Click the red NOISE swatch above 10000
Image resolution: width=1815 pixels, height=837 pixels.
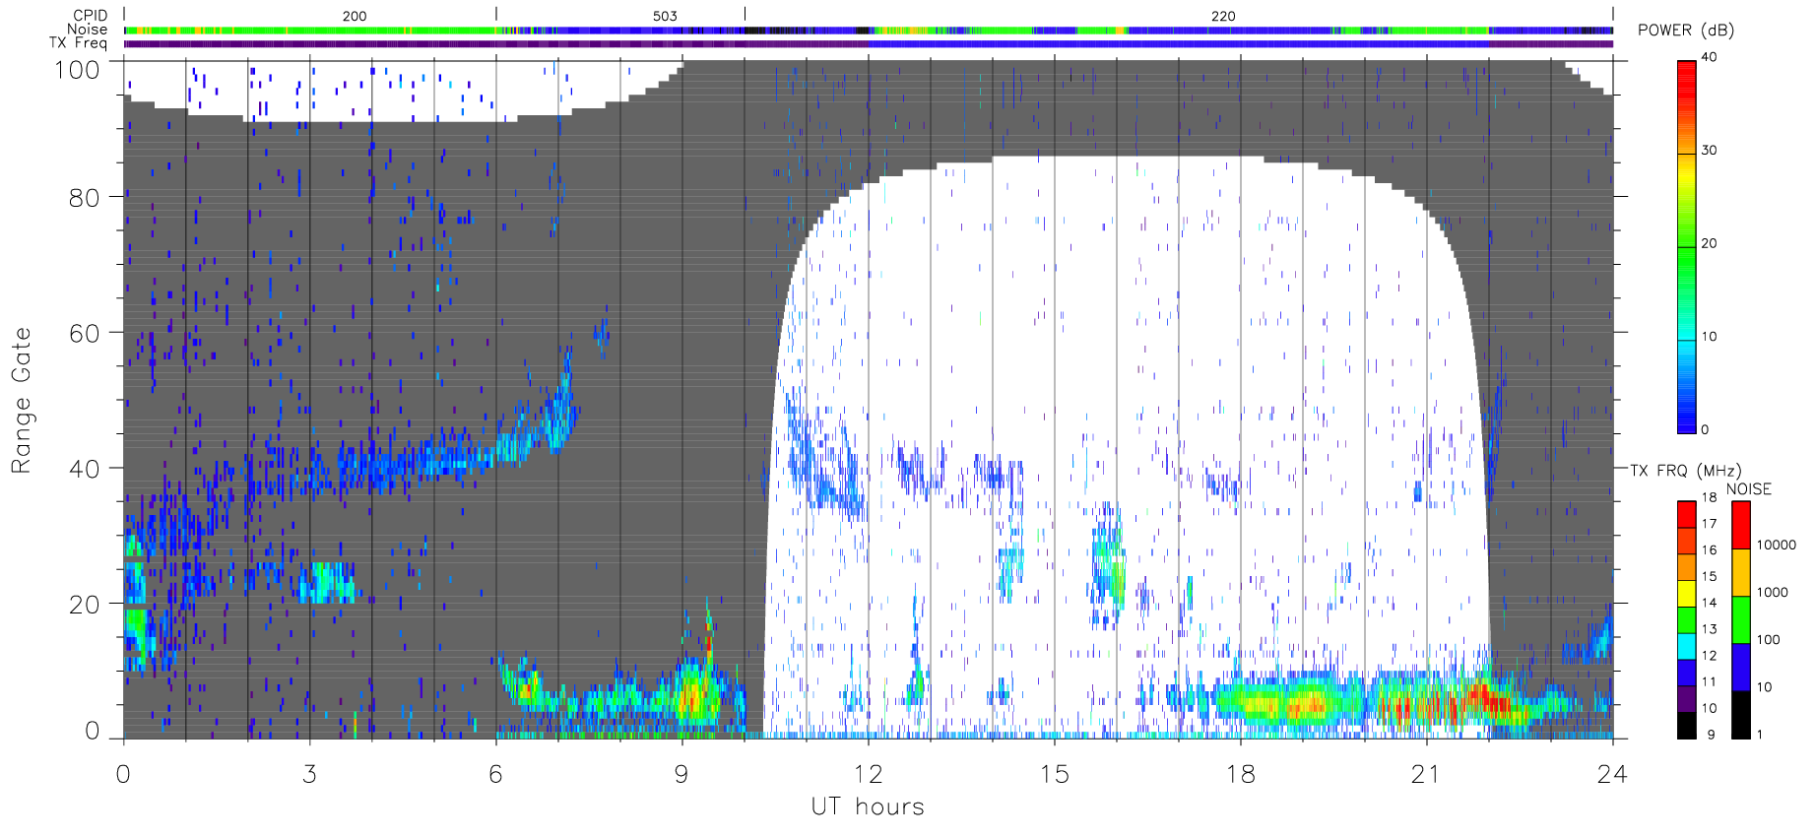1741,525
